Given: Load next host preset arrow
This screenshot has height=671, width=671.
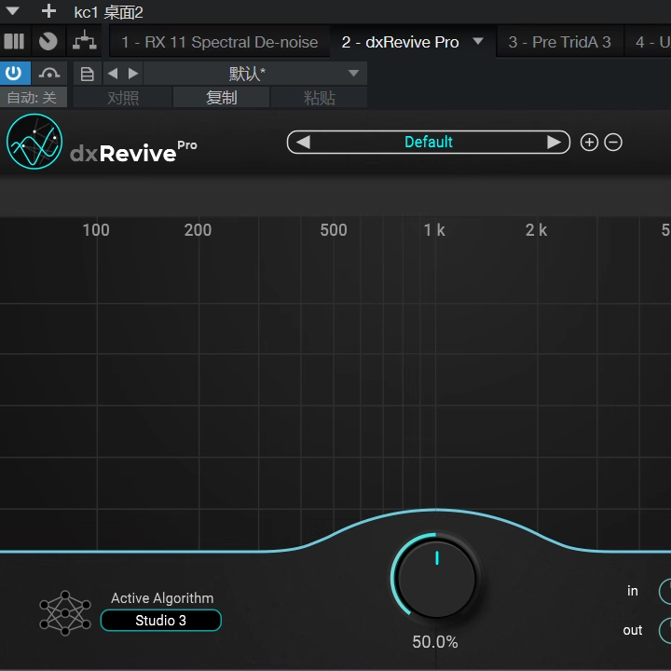Looking at the screenshot, I should pos(133,74).
